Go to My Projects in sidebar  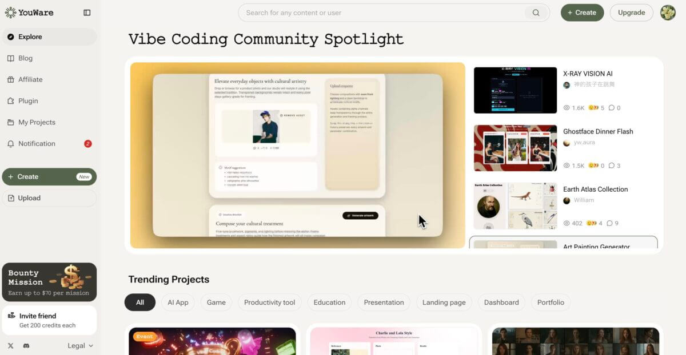(x=37, y=122)
